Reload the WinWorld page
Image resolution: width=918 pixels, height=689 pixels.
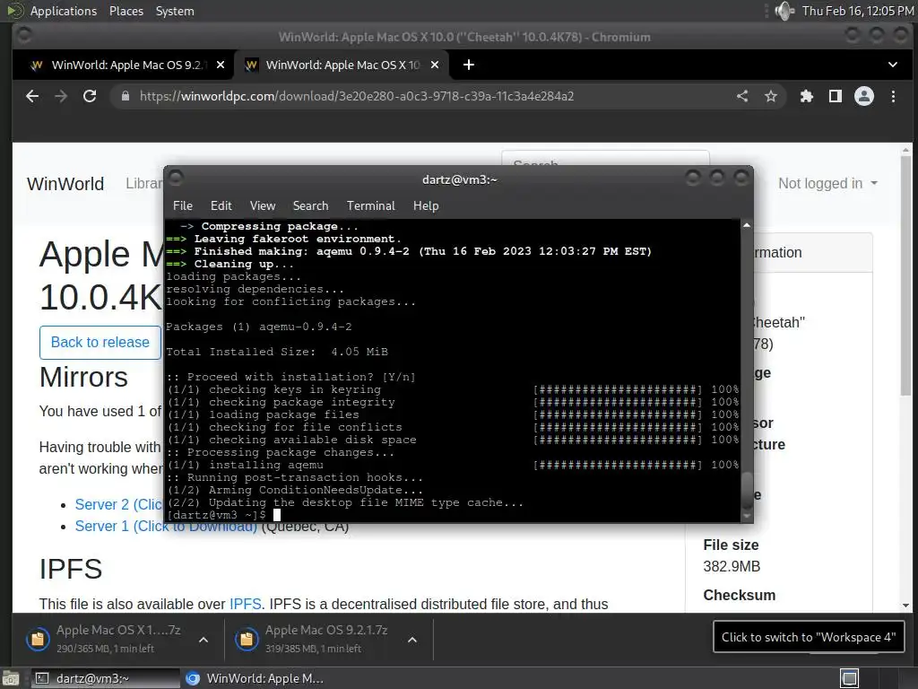[90, 96]
